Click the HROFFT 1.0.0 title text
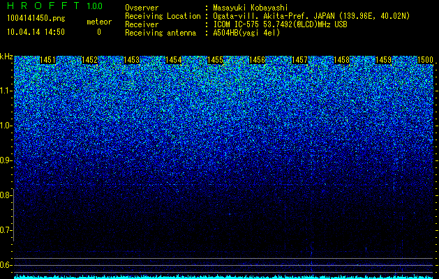 pos(54,6)
